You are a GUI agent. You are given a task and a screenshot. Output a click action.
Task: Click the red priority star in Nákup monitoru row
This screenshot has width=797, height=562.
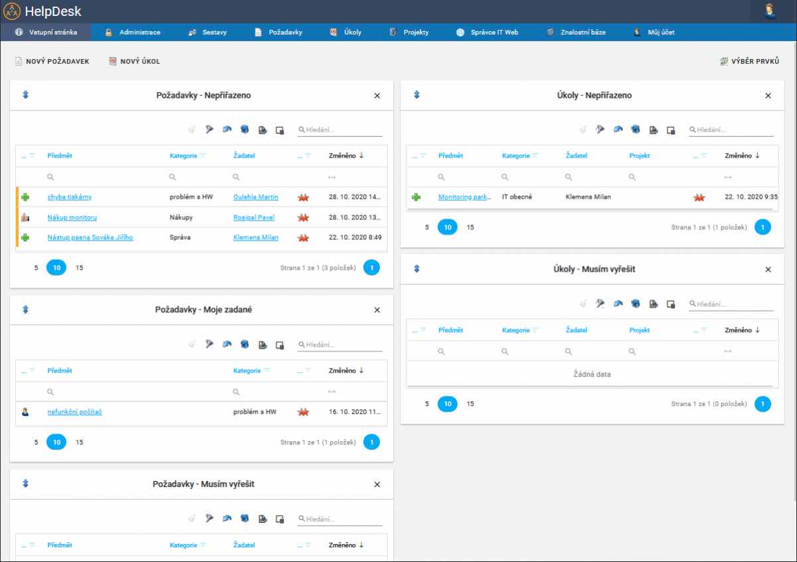304,217
